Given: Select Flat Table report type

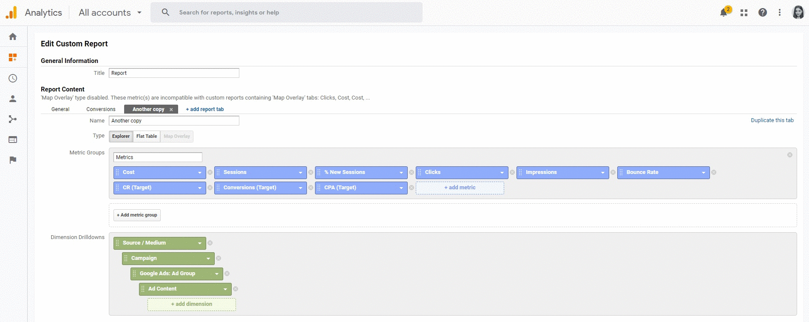Looking at the screenshot, I should [x=147, y=136].
